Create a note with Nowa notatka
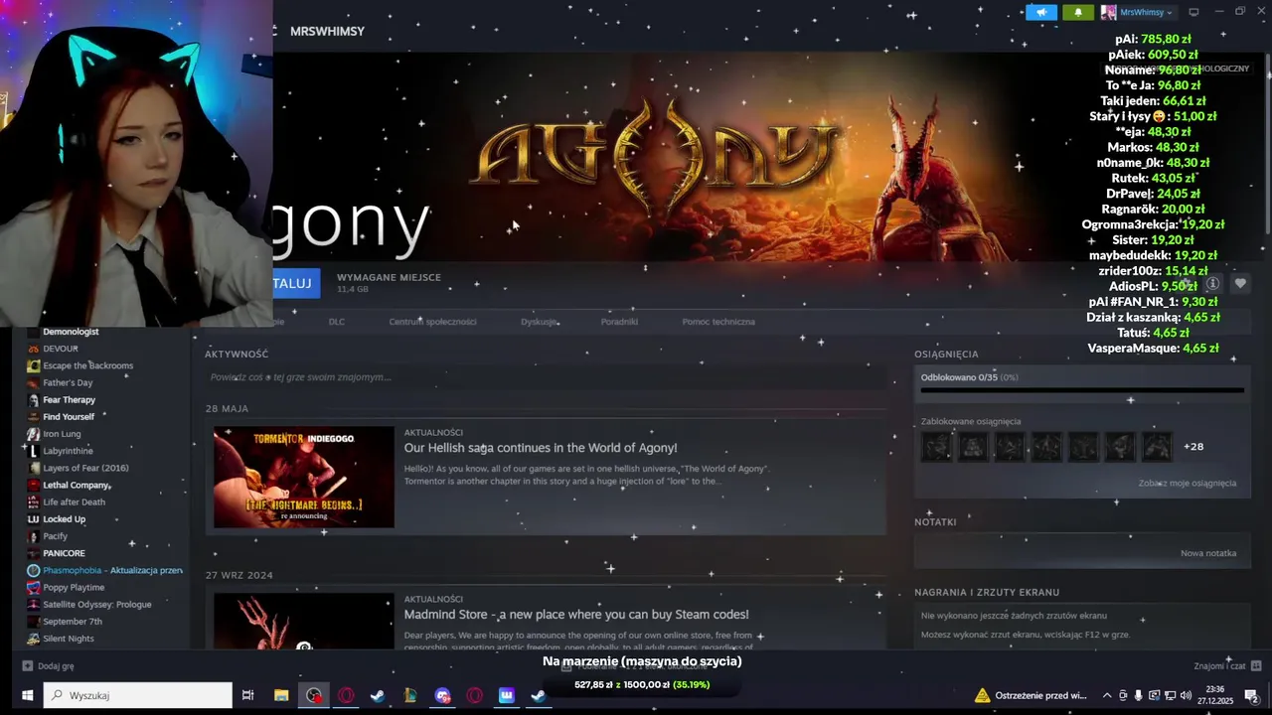This screenshot has height=715, width=1272. tap(1208, 553)
